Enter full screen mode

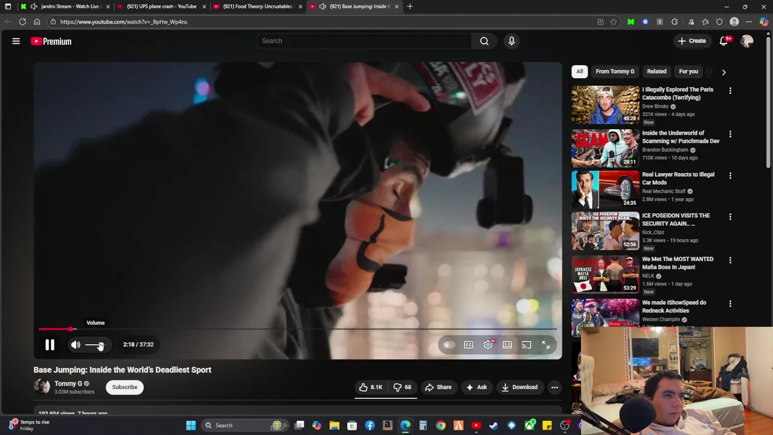(546, 344)
